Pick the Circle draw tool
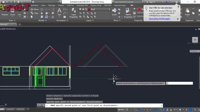The height and width of the screenshot is (112, 200). click(12, 12)
